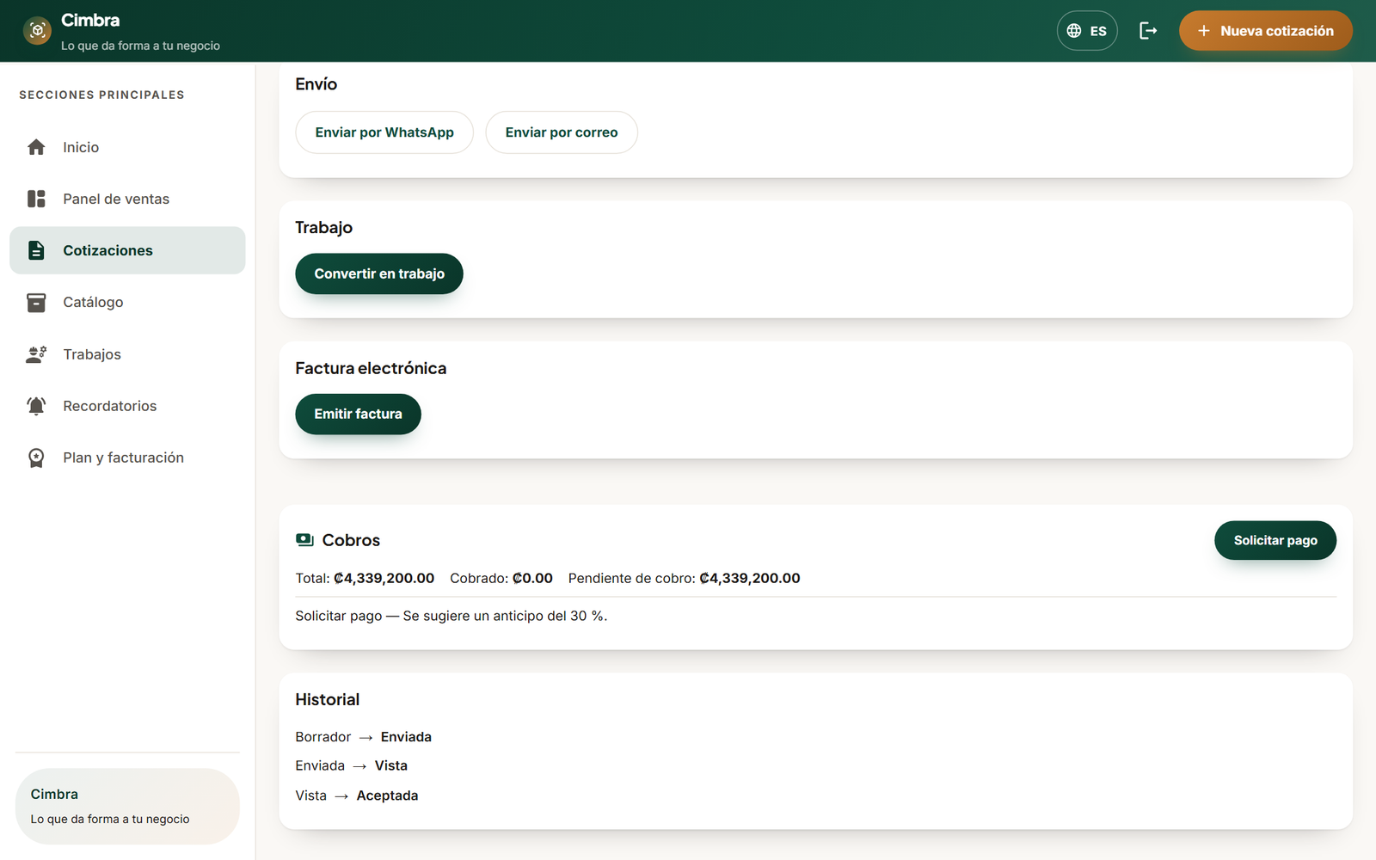Click the Envío section heading
Screen dimensions: 1376x860
(316, 84)
